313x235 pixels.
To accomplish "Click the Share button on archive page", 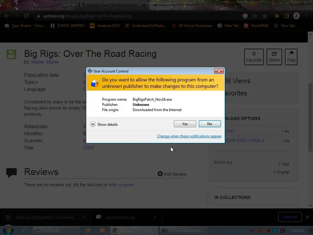I will [274, 57].
